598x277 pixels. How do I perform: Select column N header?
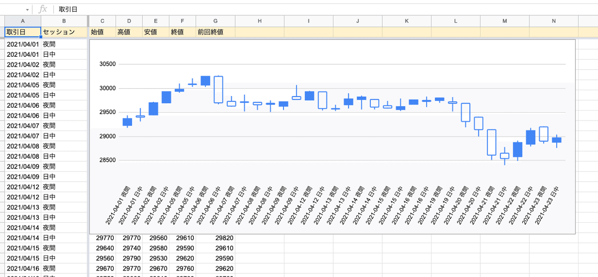554,21
